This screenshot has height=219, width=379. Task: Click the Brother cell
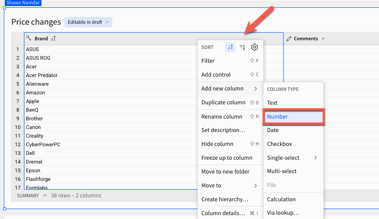point(34,119)
